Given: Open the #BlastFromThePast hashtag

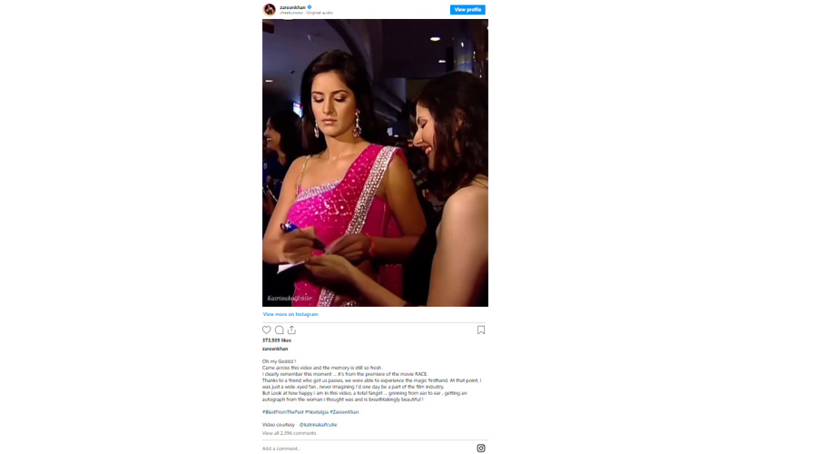Looking at the screenshot, I should pos(283,412).
